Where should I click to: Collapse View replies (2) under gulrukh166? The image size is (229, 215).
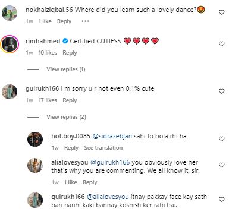pos(66,117)
